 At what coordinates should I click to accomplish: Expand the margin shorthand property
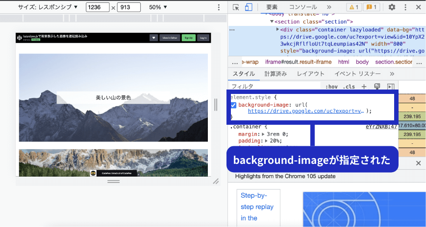point(263,134)
